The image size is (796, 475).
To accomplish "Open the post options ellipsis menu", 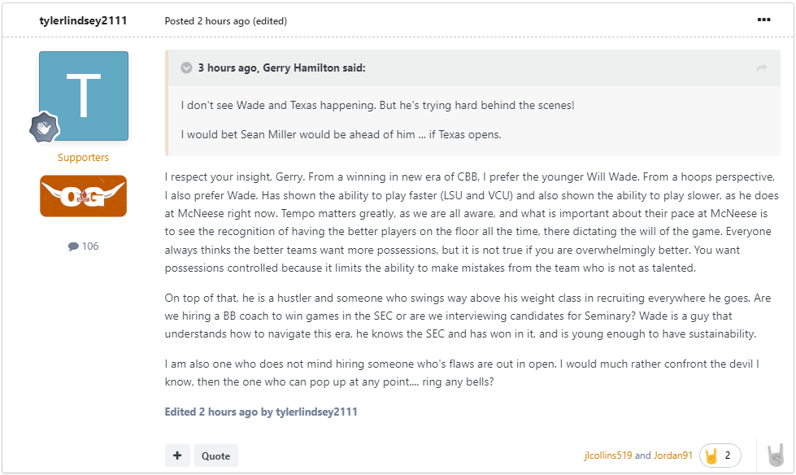I will [763, 20].
